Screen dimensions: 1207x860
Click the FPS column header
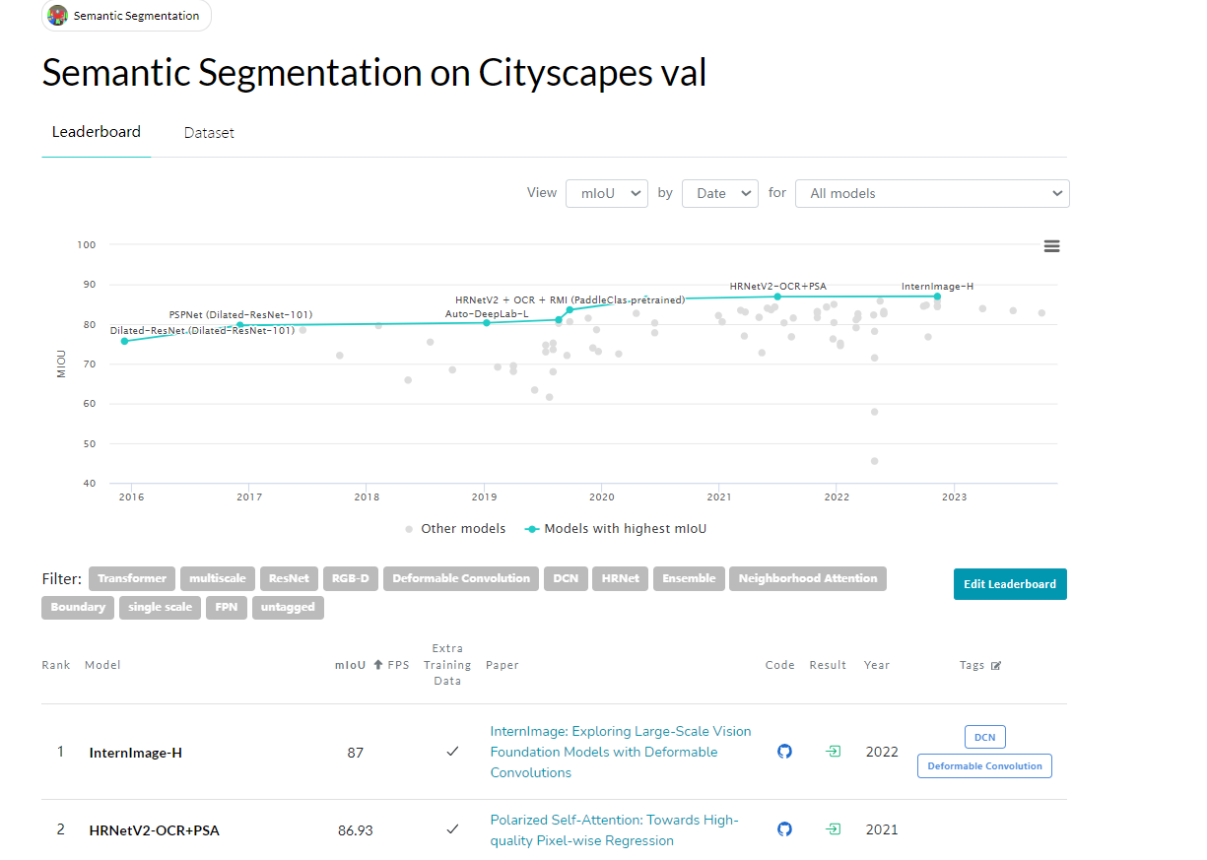pyautogui.click(x=398, y=665)
